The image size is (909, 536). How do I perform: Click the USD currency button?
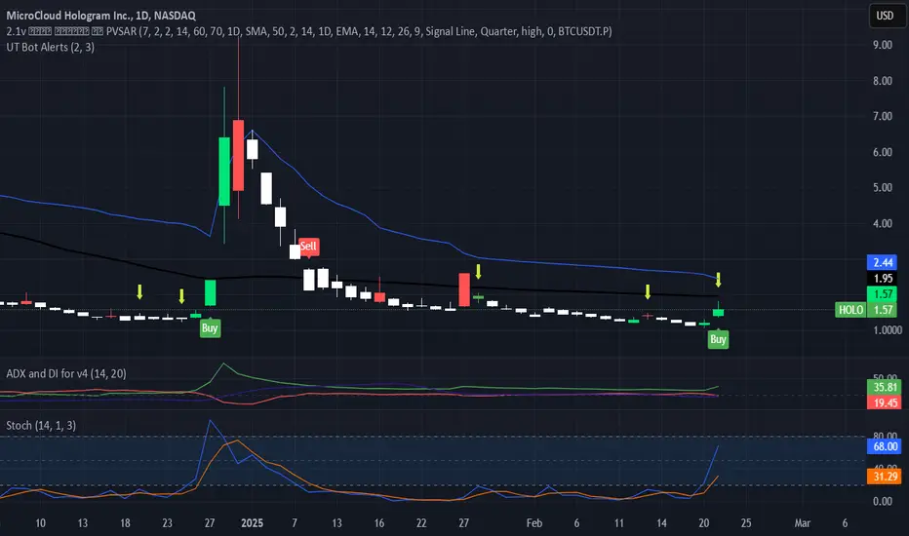(885, 16)
